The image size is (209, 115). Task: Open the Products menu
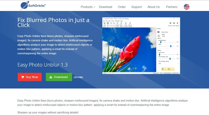(87, 7)
